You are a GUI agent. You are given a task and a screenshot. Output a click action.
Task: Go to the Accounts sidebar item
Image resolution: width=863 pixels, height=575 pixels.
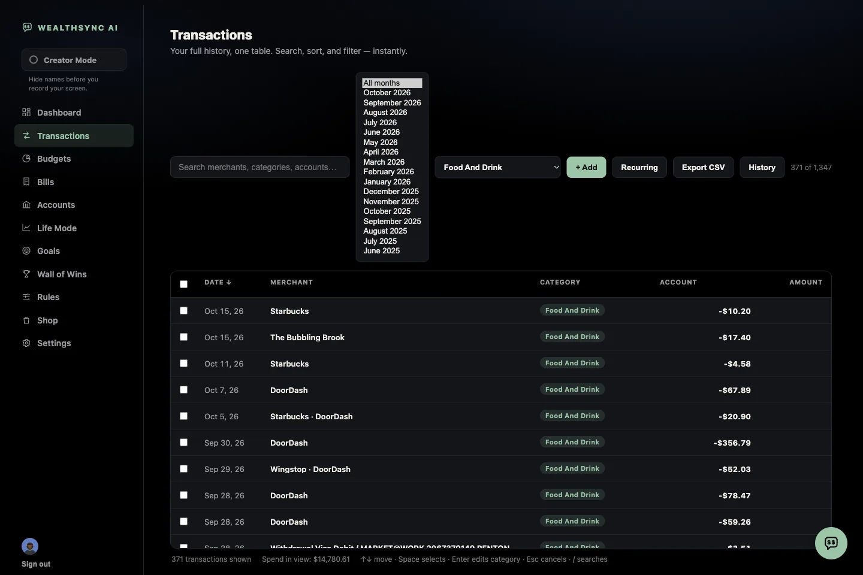point(74,205)
